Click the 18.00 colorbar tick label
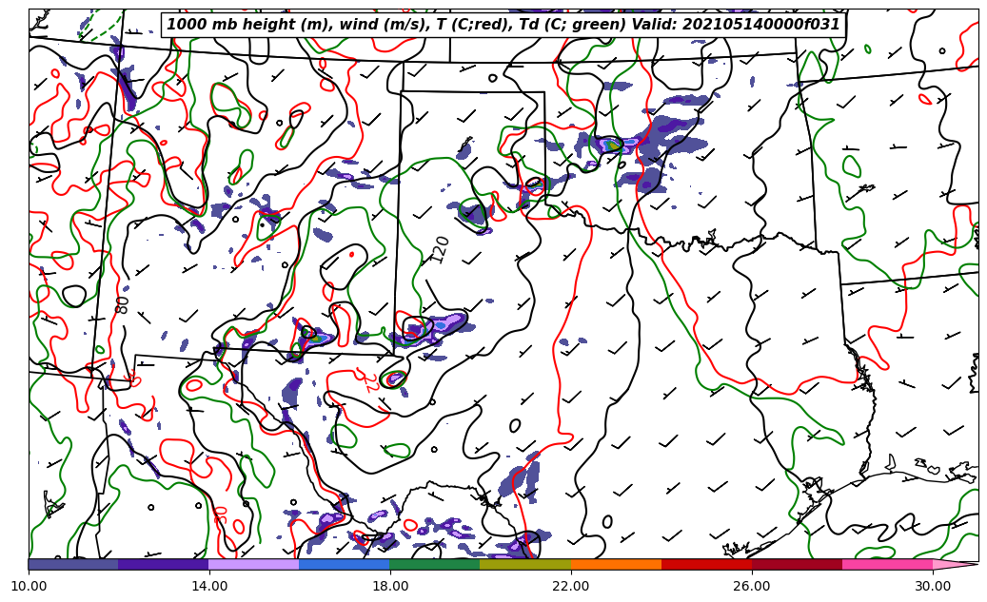 point(390,586)
